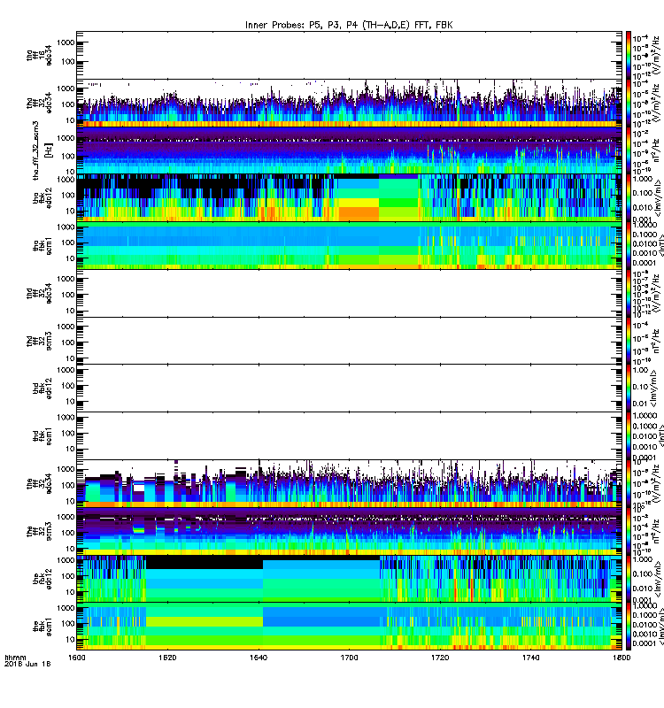Click the color bar of thd fbk edc12

(x=629, y=389)
